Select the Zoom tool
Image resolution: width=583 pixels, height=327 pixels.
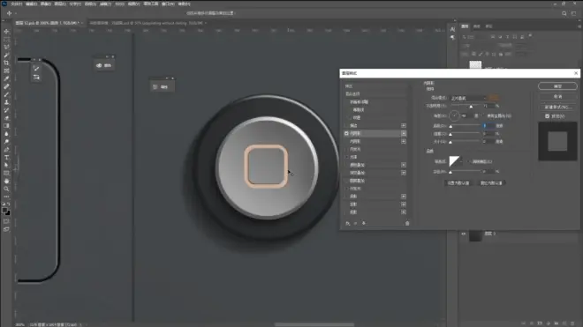pos(6,189)
